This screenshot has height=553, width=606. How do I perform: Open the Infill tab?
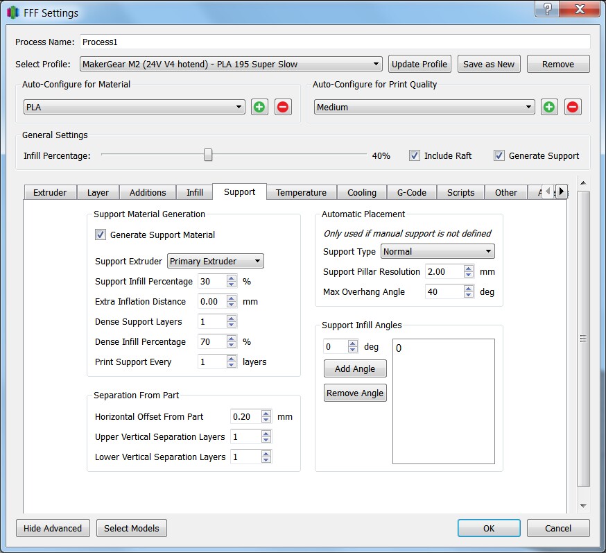pyautogui.click(x=195, y=192)
